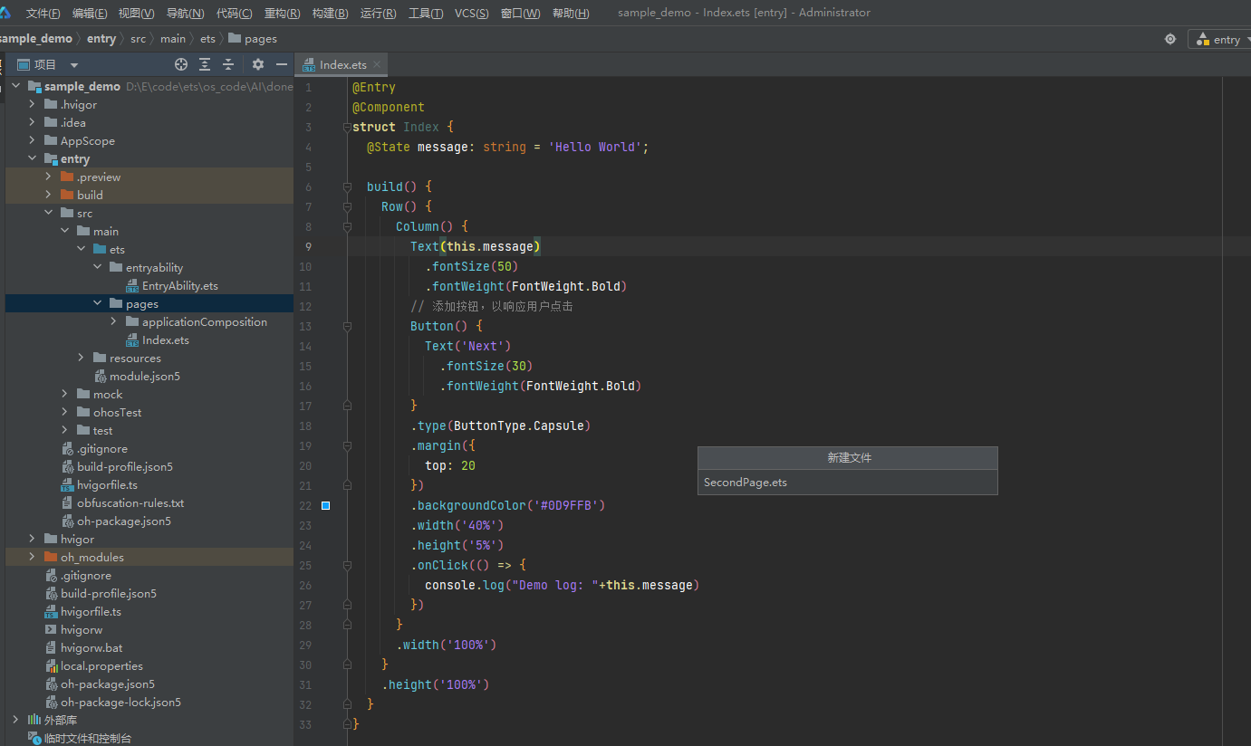This screenshot has width=1251, height=746.
Task: Open project panel settings gear
Action: coord(258,64)
